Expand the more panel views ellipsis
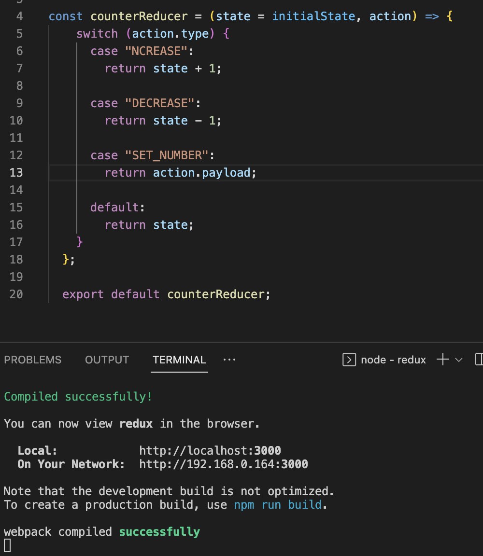 click(x=229, y=360)
